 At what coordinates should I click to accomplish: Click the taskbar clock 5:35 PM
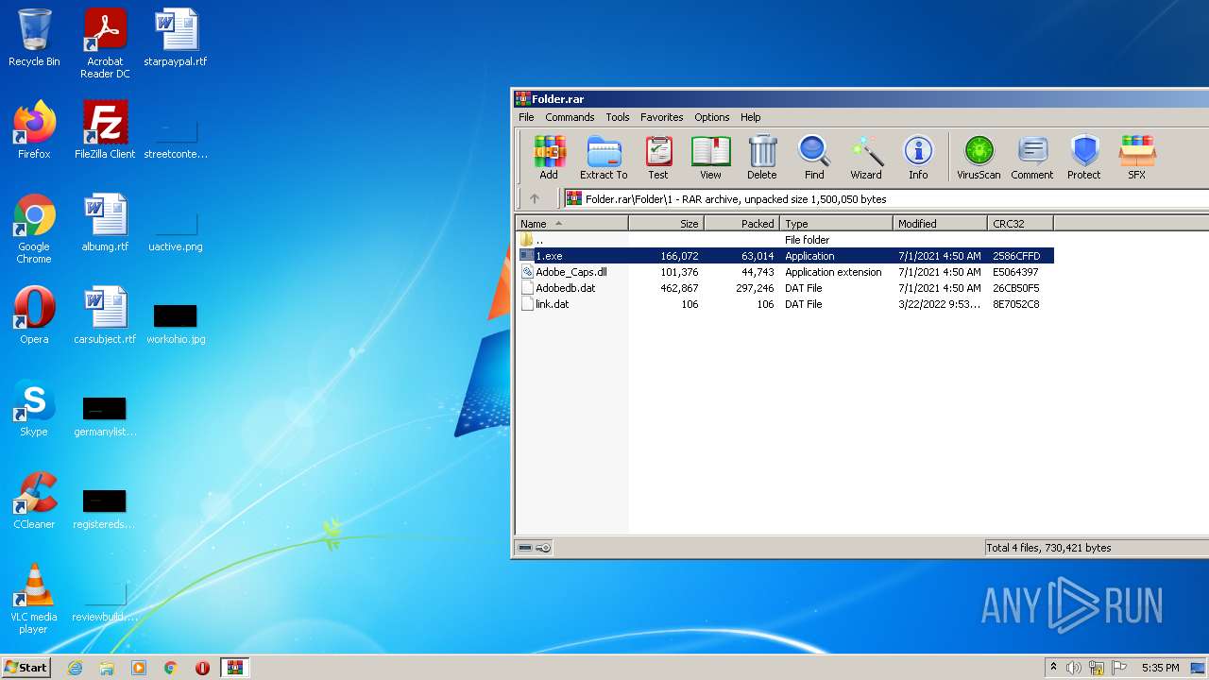coord(1160,668)
